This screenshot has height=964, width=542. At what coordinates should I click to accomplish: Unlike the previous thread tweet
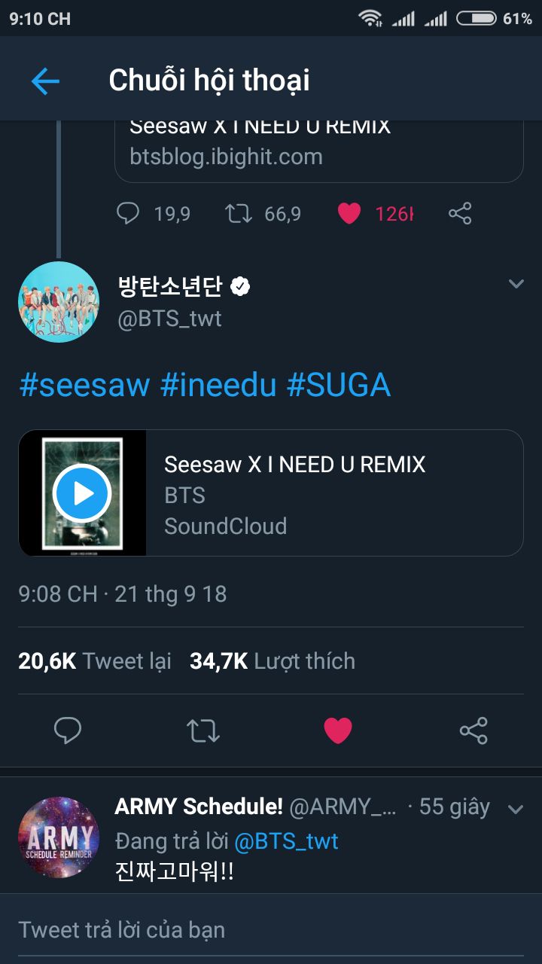point(349,214)
